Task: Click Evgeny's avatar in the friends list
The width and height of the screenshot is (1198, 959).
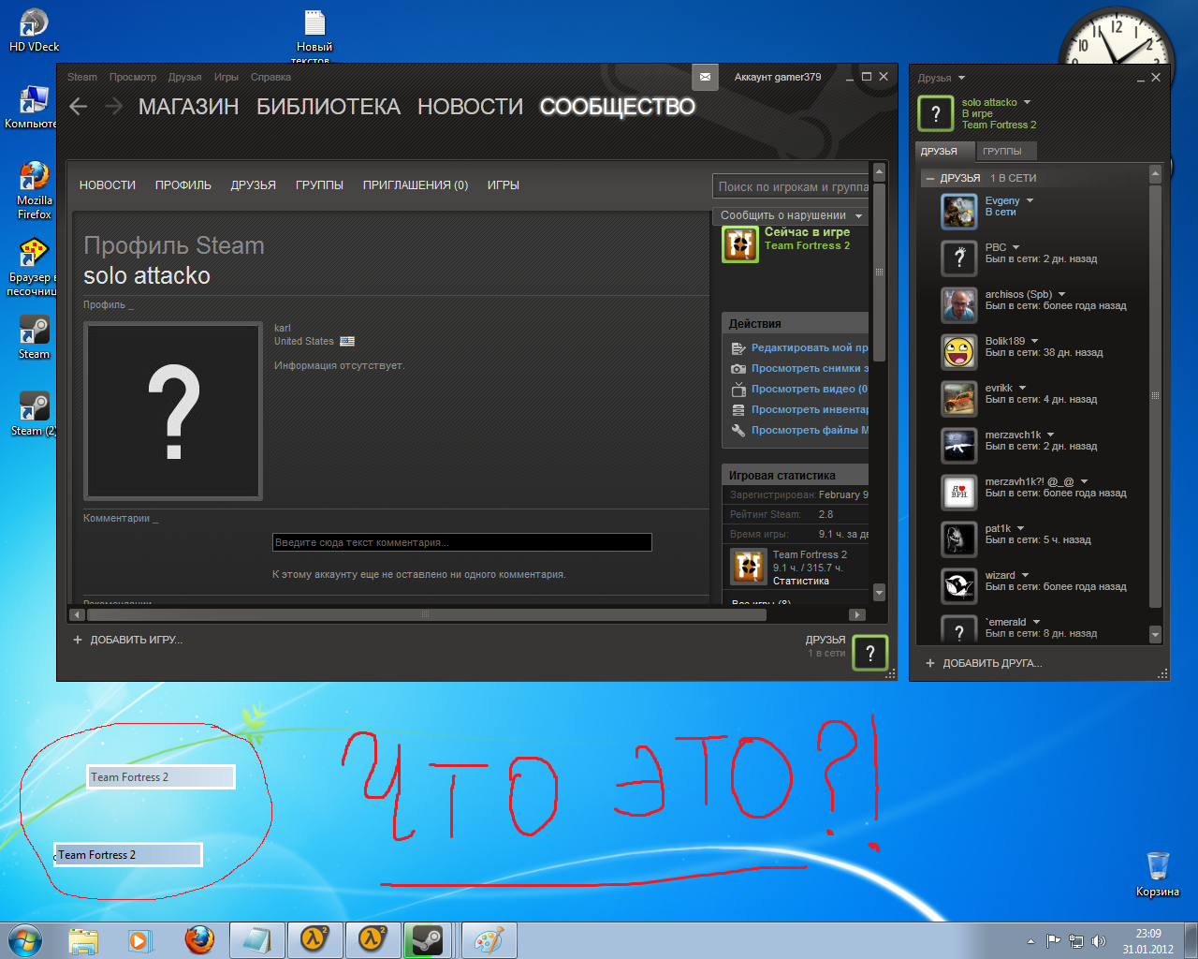Action: 959,212
